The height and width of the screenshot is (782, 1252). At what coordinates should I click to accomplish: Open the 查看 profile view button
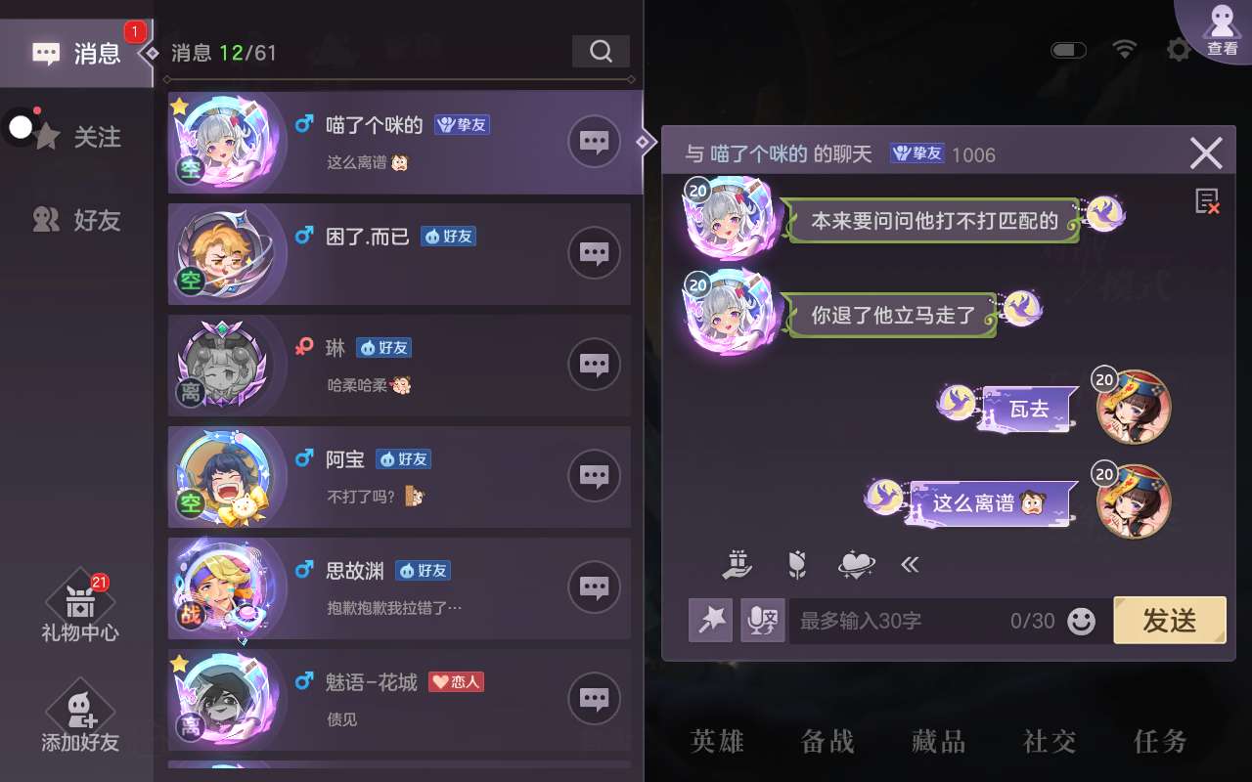pyautogui.click(x=1222, y=29)
